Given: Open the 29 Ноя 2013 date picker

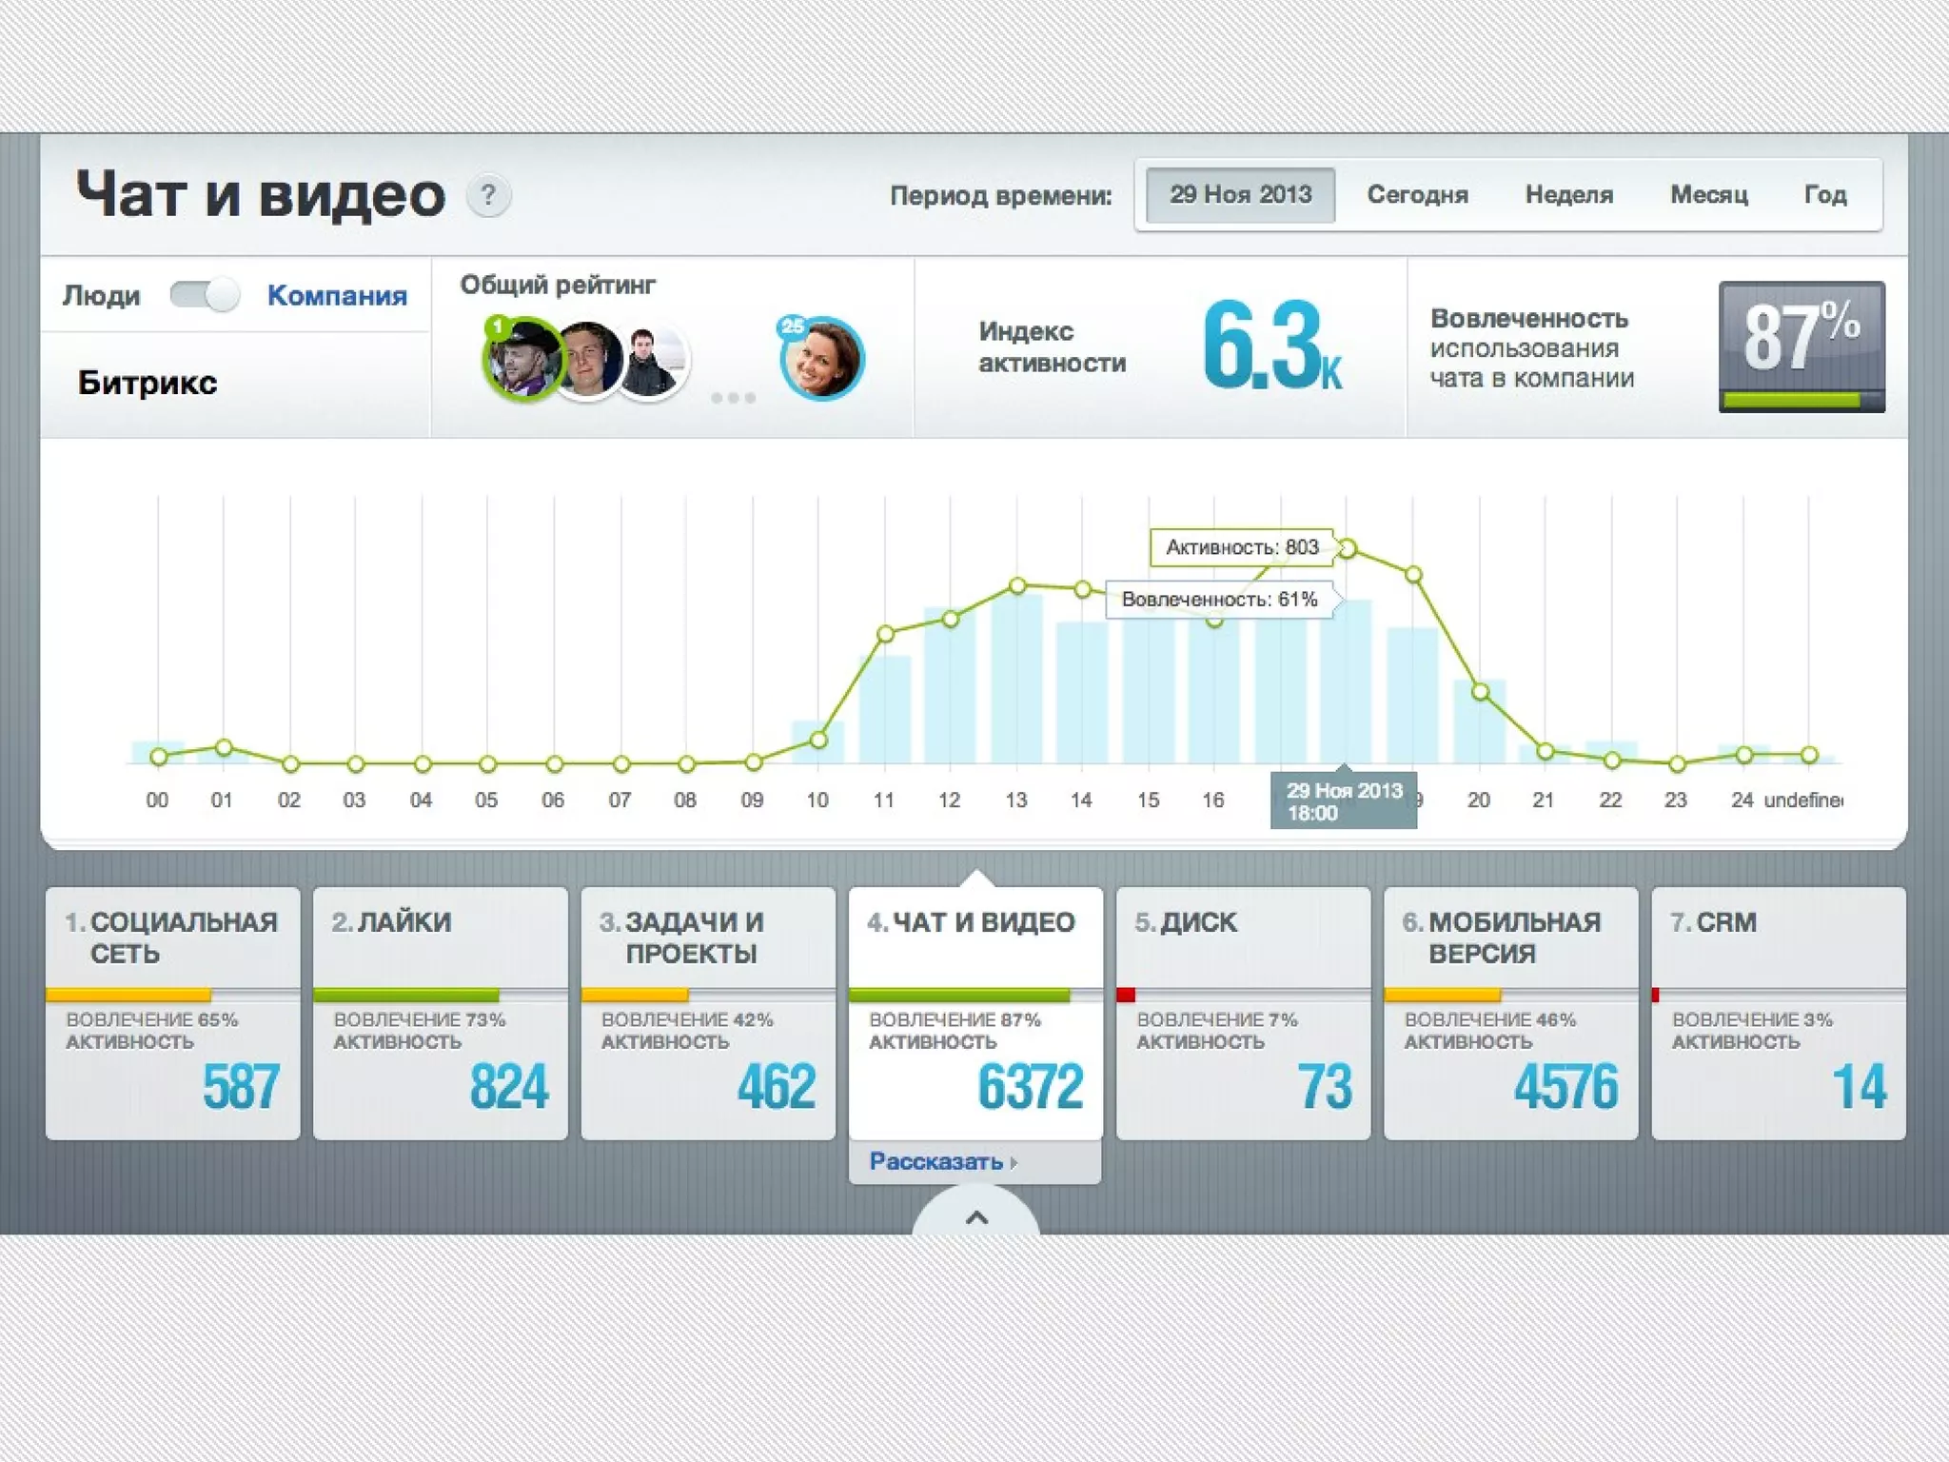Looking at the screenshot, I should [1240, 195].
